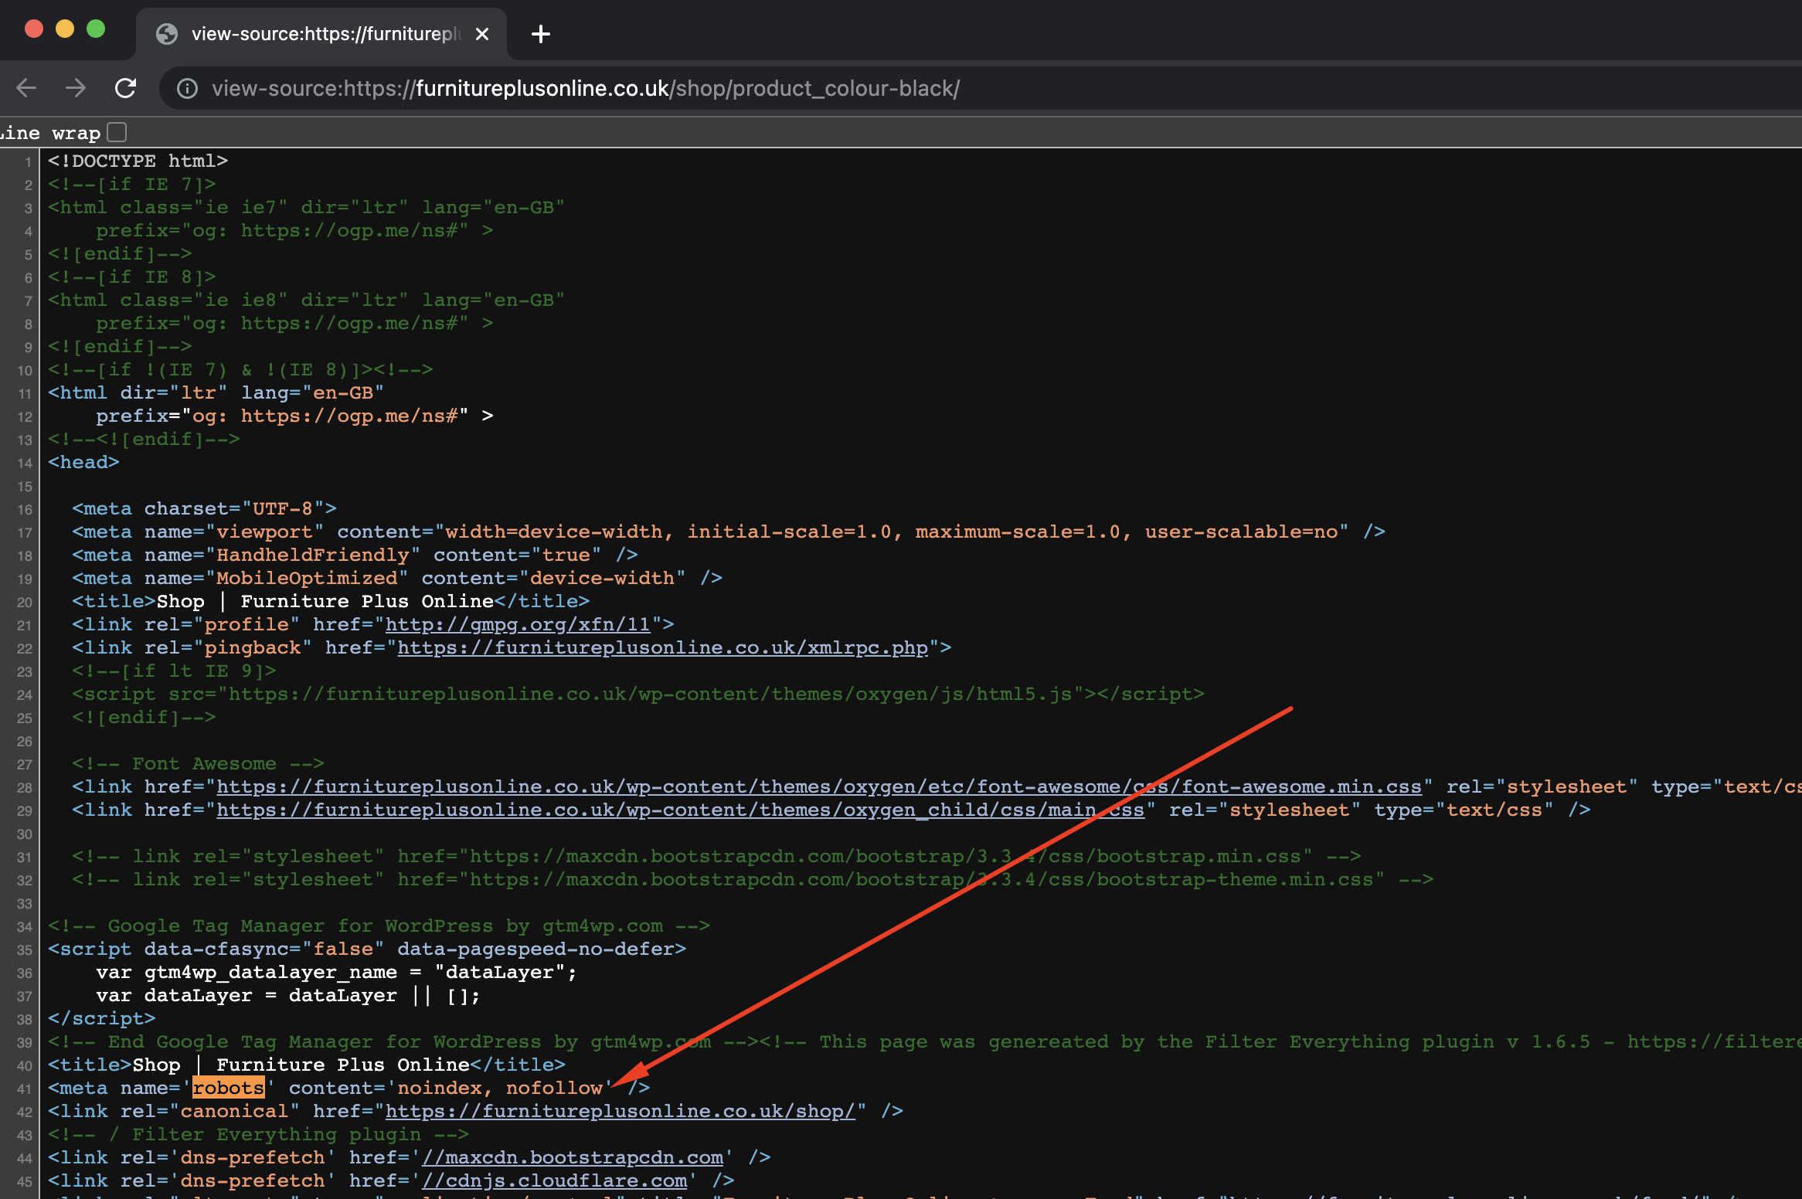Viewport: 1802px width, 1199px height.
Task: Click the 'noindex, nofollow' content value
Action: 500,1088
